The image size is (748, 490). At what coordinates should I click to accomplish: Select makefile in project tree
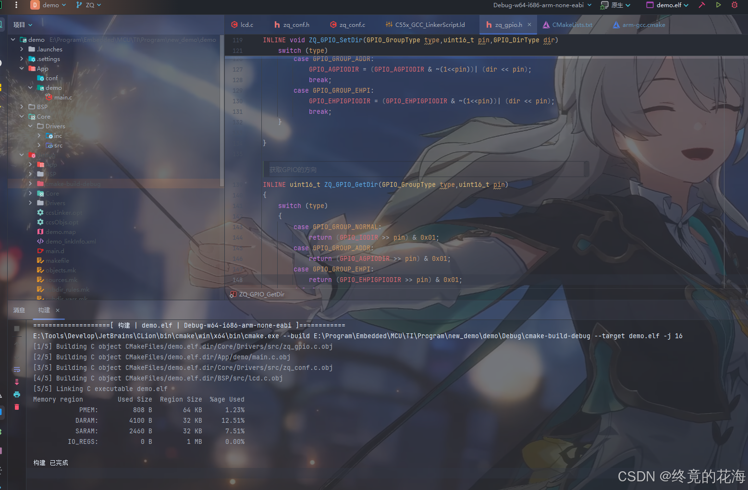pyautogui.click(x=53, y=260)
